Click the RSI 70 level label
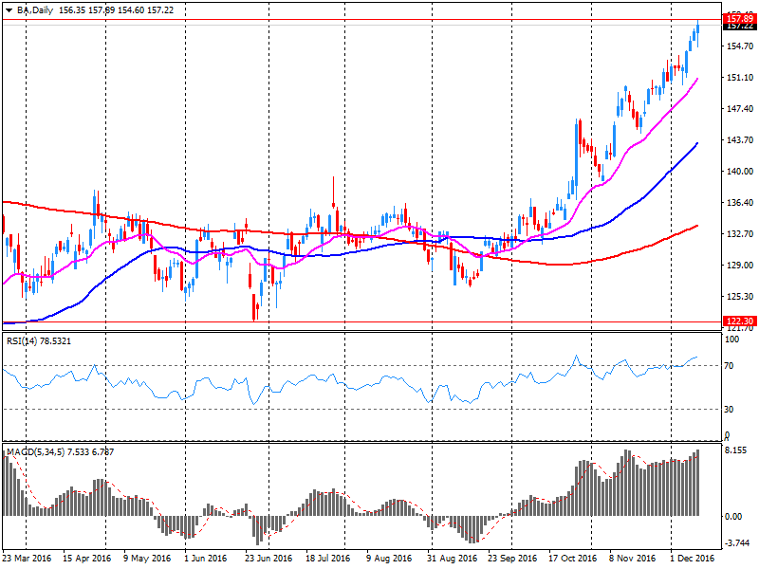Image resolution: width=759 pixels, height=569 pixels. point(729,366)
